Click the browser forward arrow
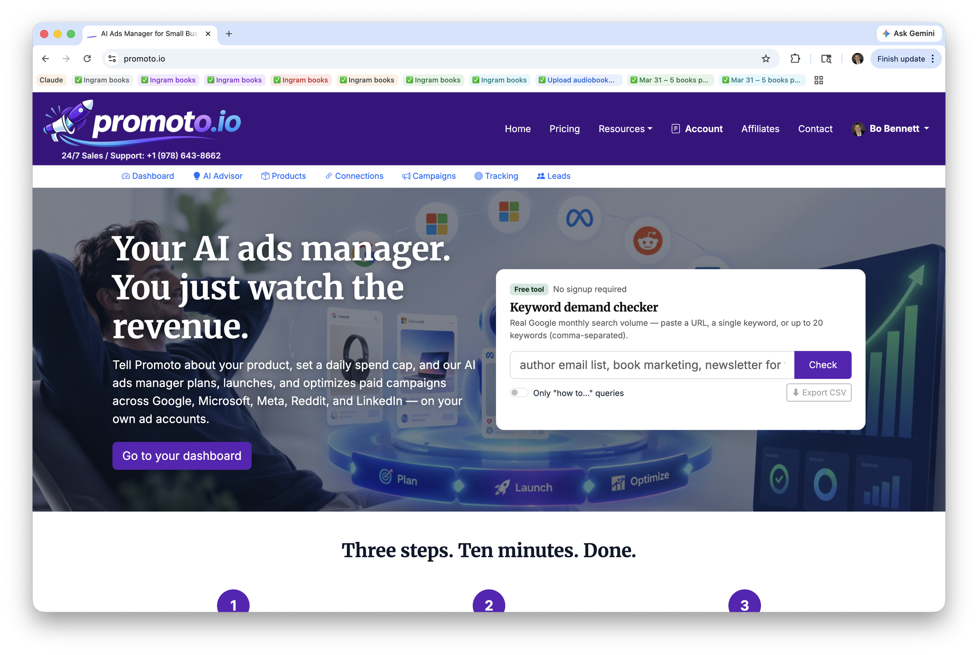 coord(66,59)
